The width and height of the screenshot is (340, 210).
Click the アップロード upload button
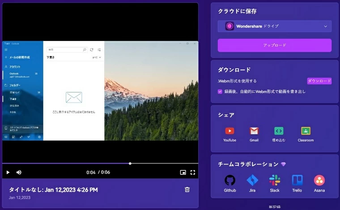(275, 45)
